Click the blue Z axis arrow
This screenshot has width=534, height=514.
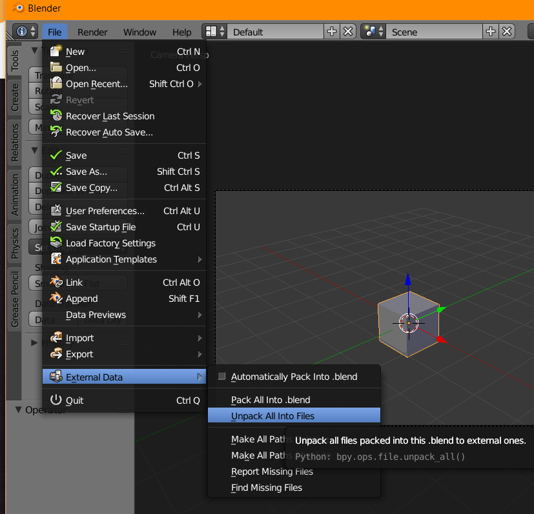[407, 280]
